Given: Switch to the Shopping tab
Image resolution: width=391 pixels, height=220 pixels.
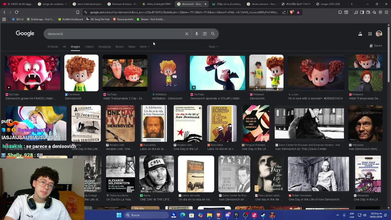Looking at the screenshot, I should pyautogui.click(x=104, y=47).
